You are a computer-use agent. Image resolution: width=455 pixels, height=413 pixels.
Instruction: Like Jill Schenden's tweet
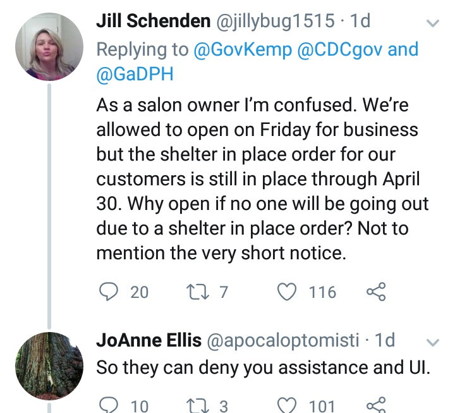coord(288,292)
